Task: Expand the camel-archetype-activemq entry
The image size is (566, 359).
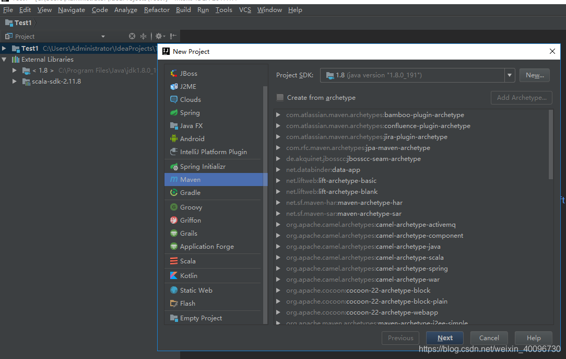Action: tap(278, 225)
